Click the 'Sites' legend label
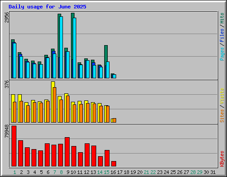The height and width of the screenshot is (177, 227). tap(222, 116)
